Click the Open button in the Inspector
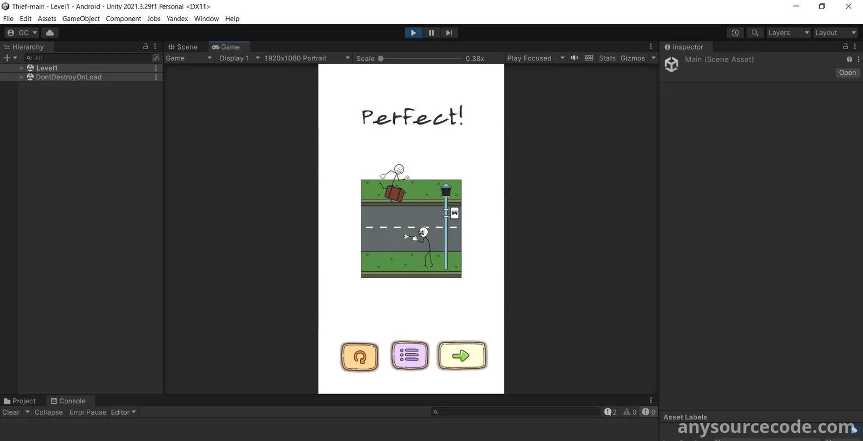Image resolution: width=863 pixels, height=441 pixels. click(847, 73)
